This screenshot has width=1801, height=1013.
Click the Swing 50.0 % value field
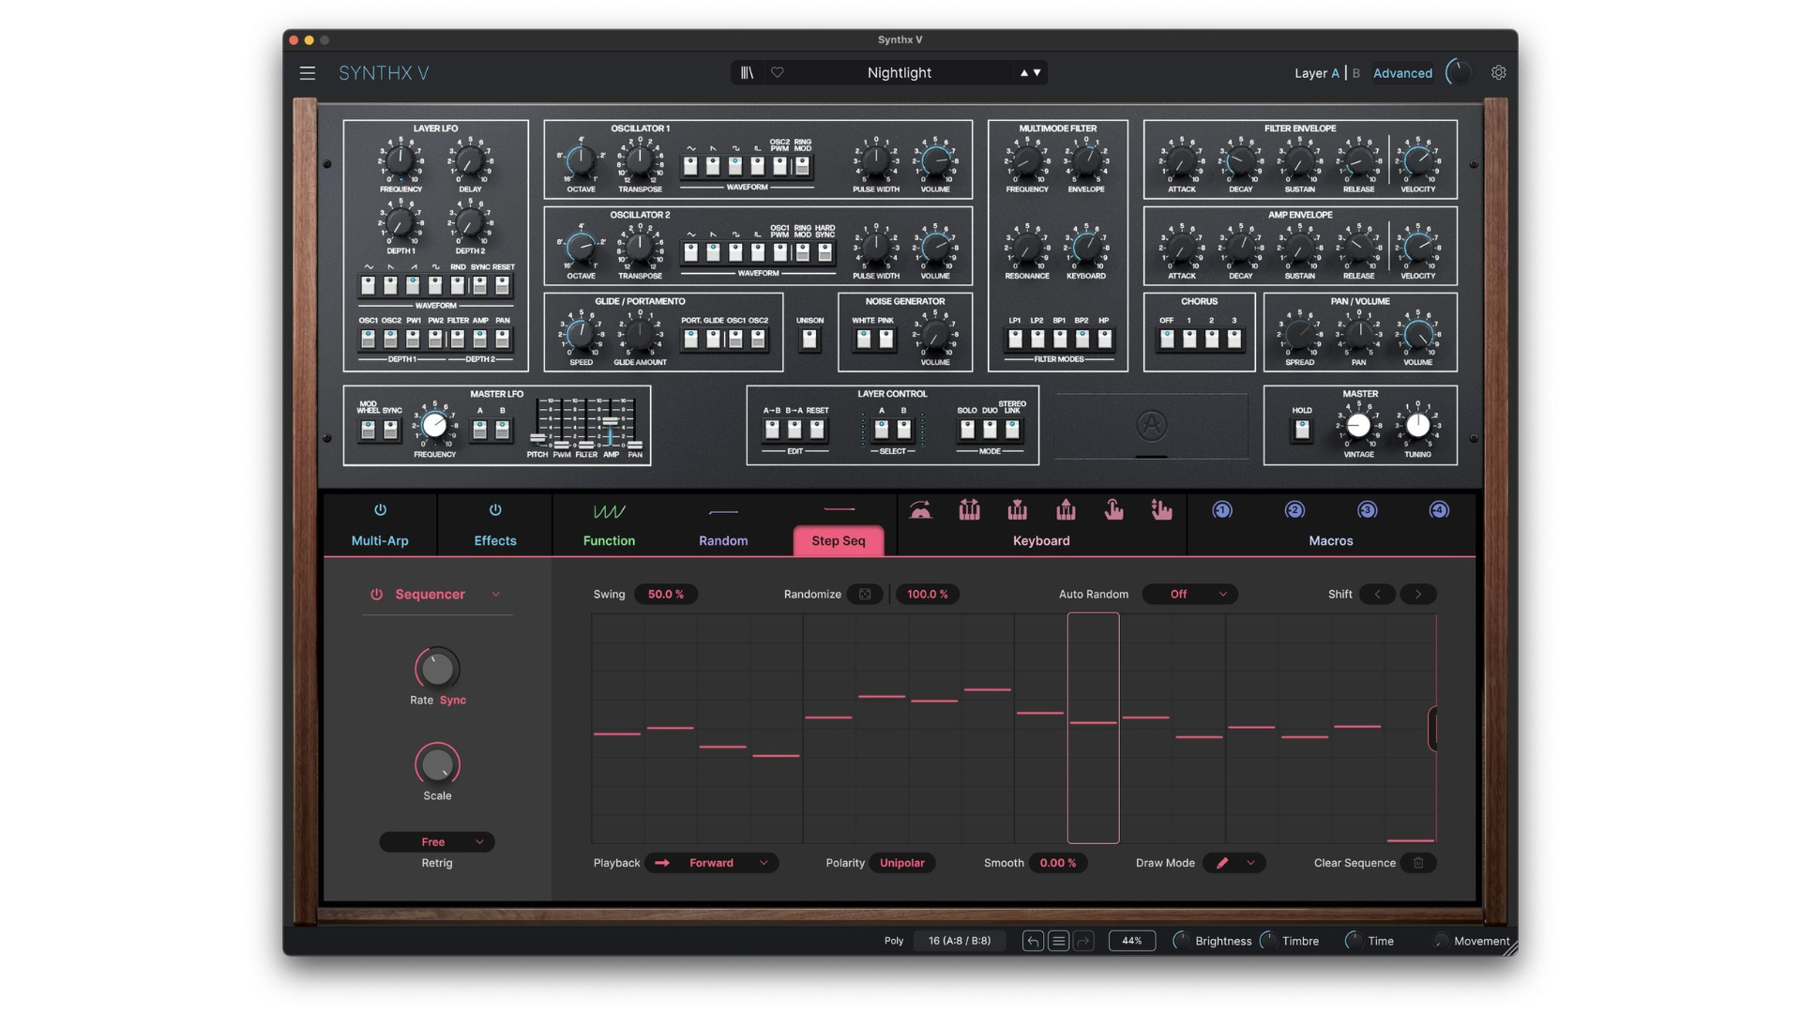pyautogui.click(x=665, y=594)
